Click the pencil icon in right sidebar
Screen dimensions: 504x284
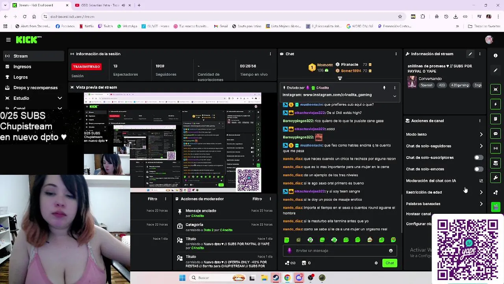pyautogui.click(x=496, y=70)
